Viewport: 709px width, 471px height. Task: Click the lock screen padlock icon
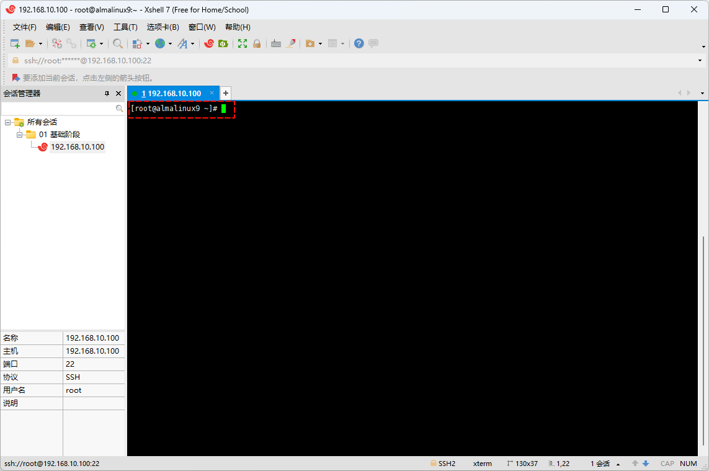[x=257, y=43]
